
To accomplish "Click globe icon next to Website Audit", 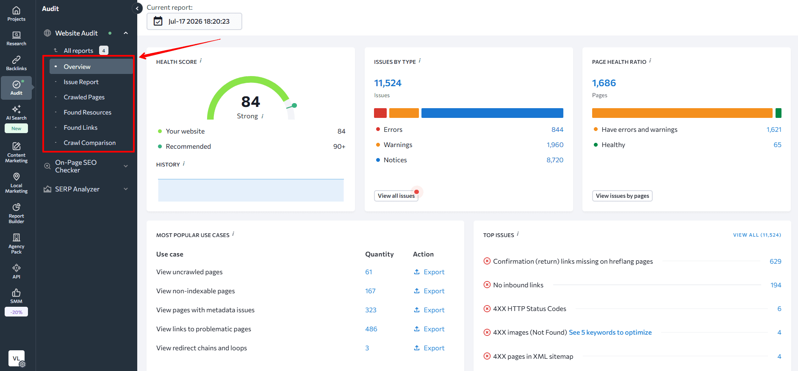I will pos(47,33).
